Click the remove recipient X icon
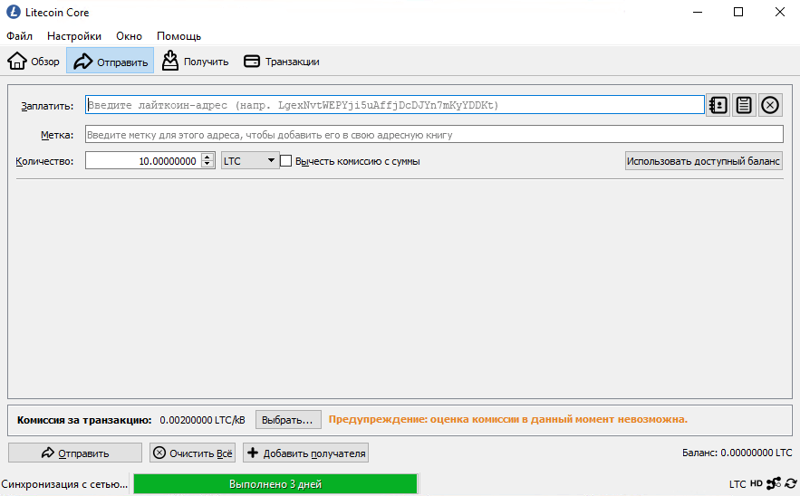This screenshot has width=800, height=496. tap(770, 105)
